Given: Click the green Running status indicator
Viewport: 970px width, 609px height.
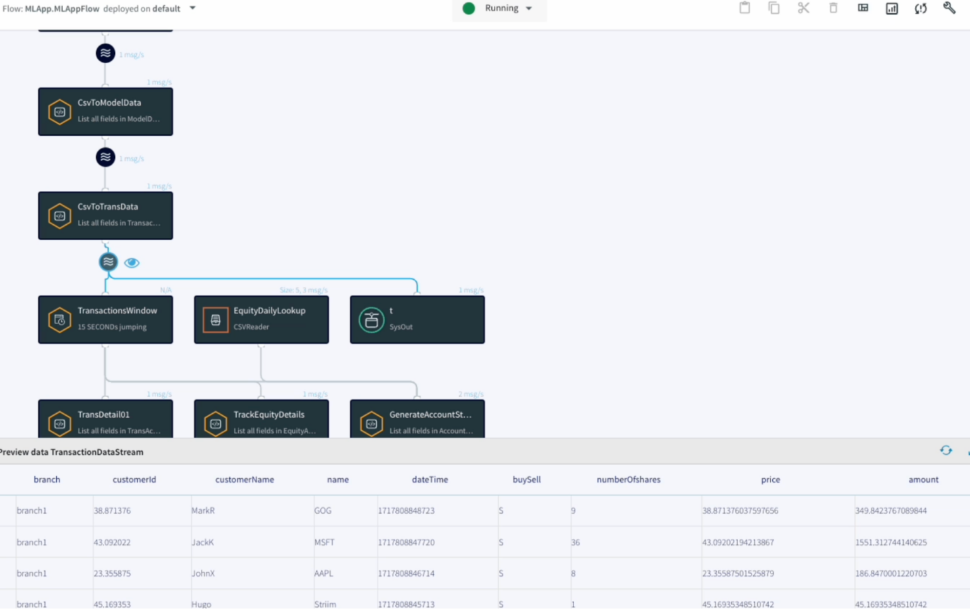Looking at the screenshot, I should 468,8.
